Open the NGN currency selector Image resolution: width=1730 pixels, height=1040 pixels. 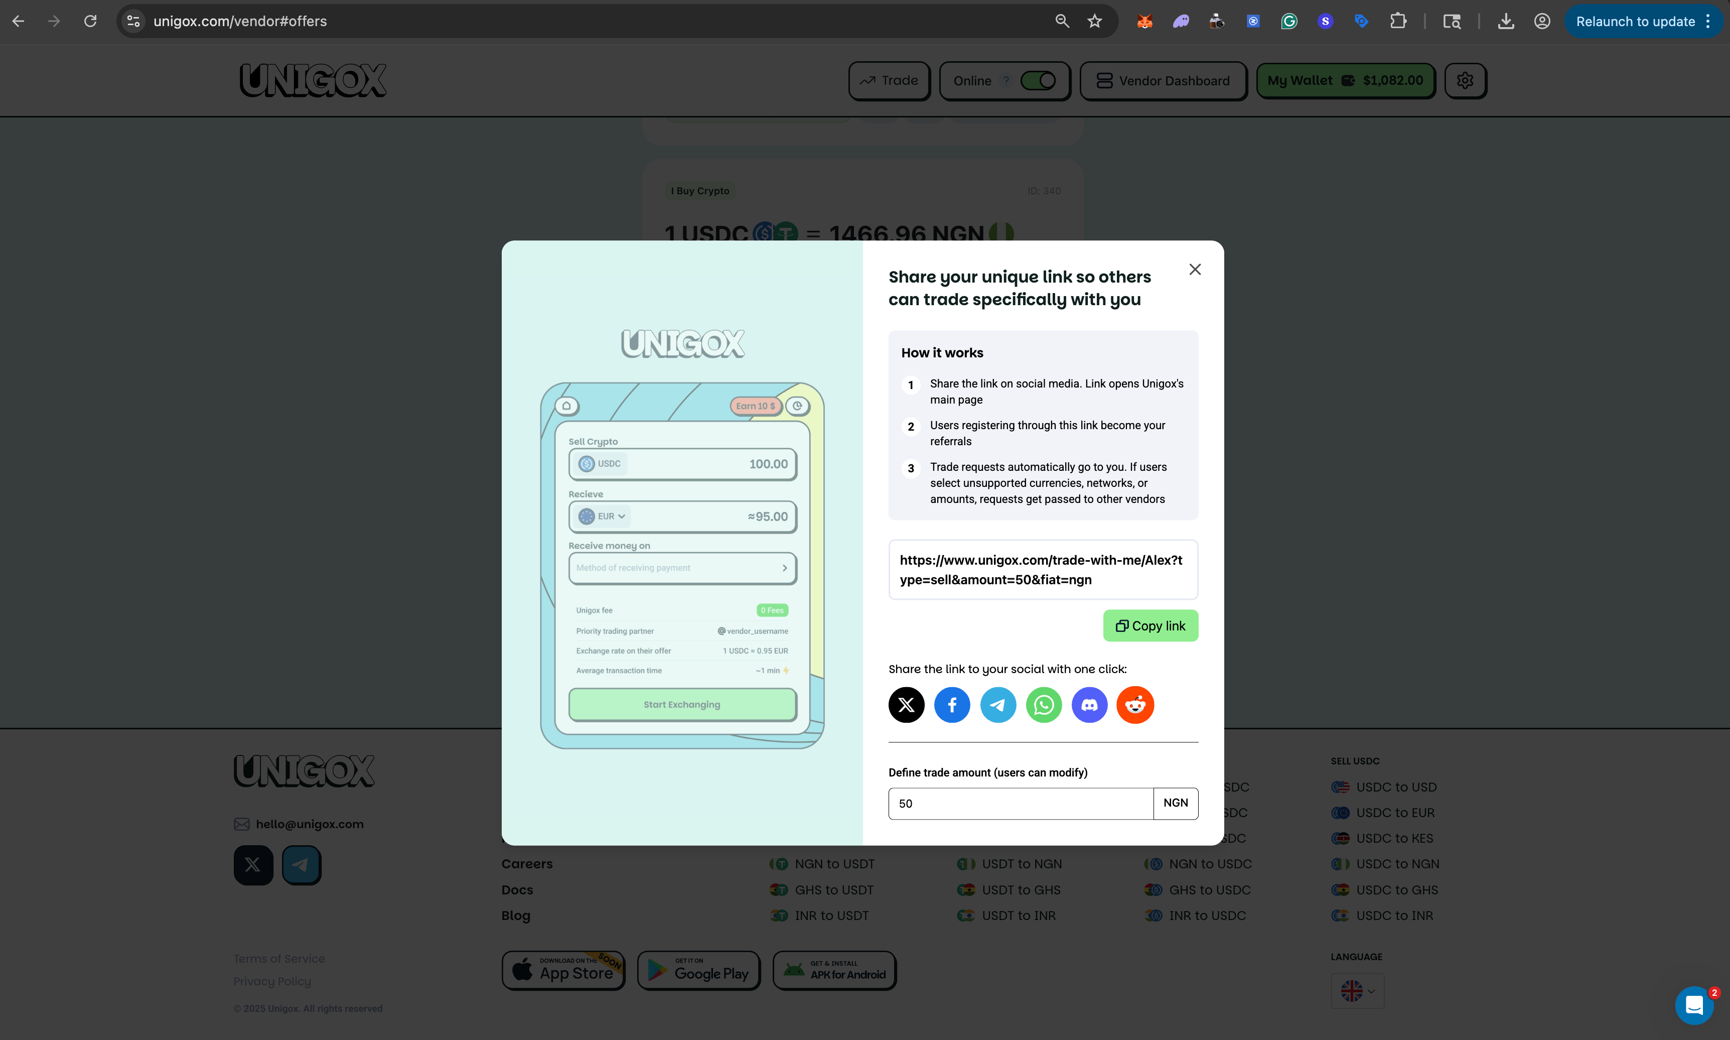[1175, 803]
